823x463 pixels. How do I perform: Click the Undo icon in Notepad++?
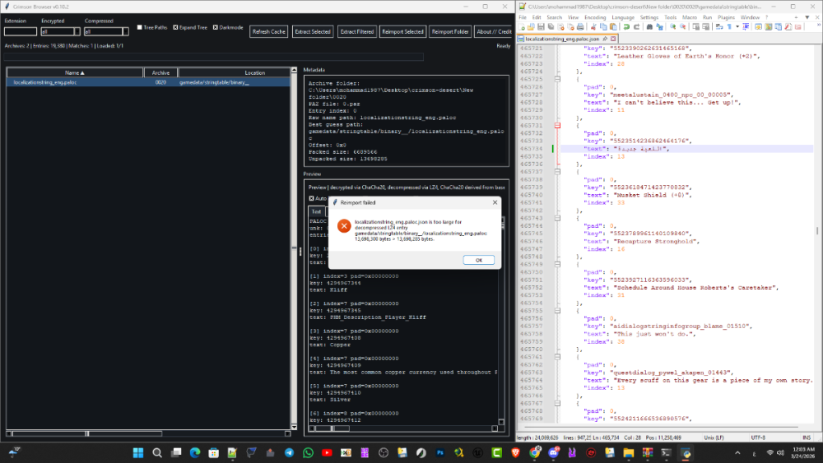[x=626, y=27]
